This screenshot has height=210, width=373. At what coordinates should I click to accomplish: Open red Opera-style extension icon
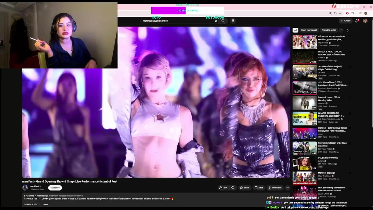tap(347, 13)
